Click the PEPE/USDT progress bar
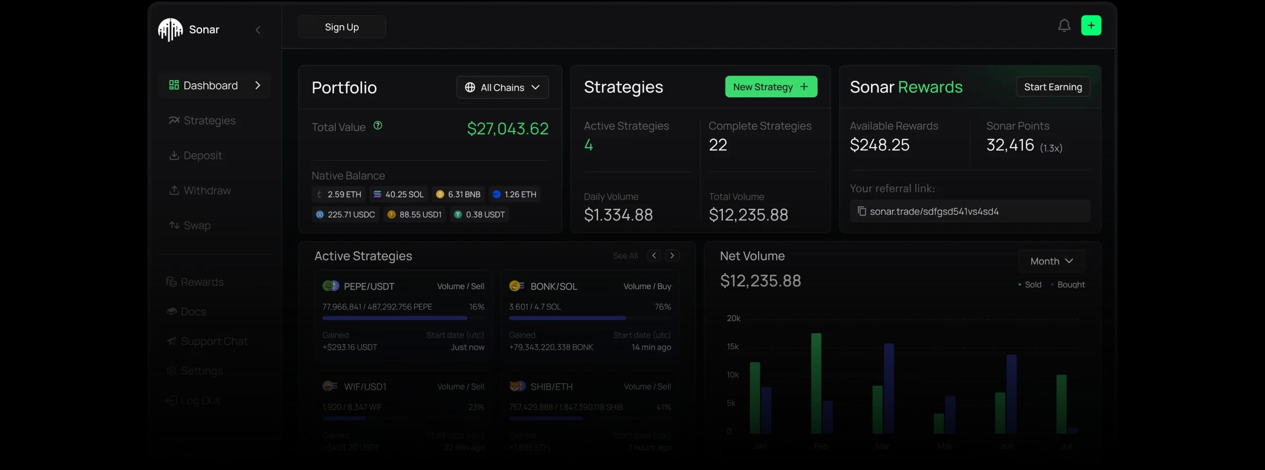Image resolution: width=1265 pixels, height=470 pixels. (403, 318)
